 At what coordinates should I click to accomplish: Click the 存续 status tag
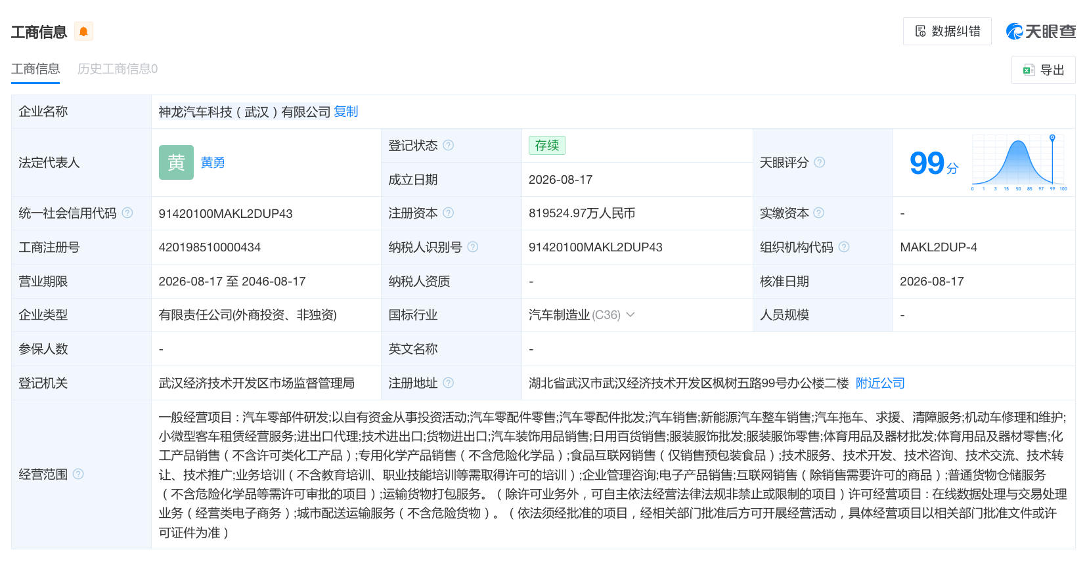546,145
